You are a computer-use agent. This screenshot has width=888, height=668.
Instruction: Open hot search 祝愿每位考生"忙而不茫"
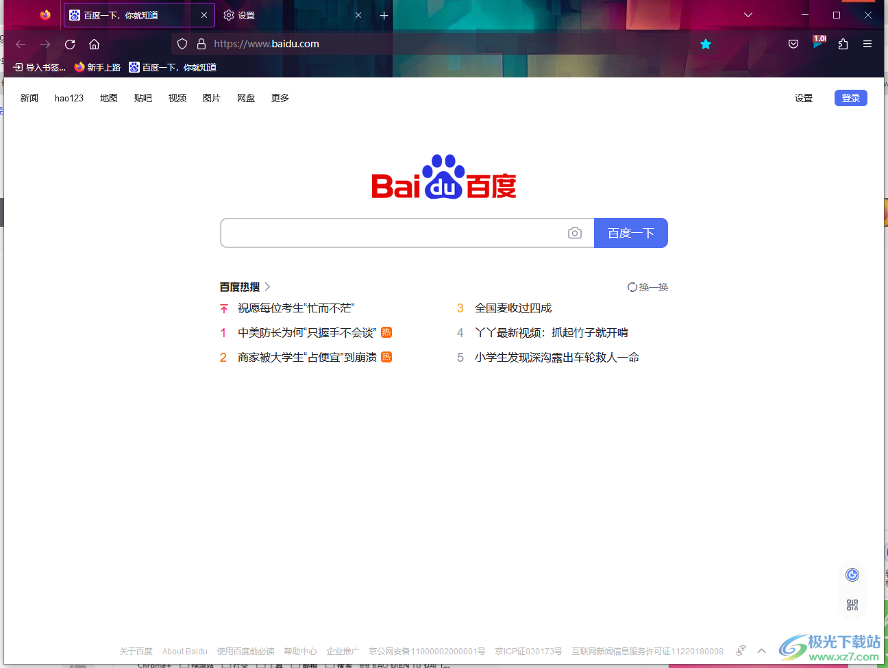[296, 308]
